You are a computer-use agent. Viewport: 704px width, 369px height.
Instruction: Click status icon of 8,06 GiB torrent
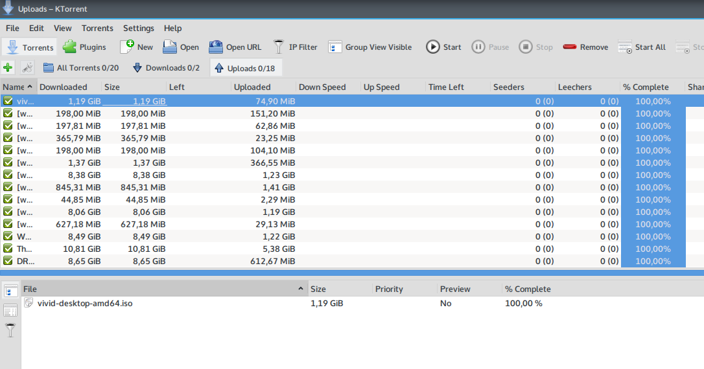(8, 212)
